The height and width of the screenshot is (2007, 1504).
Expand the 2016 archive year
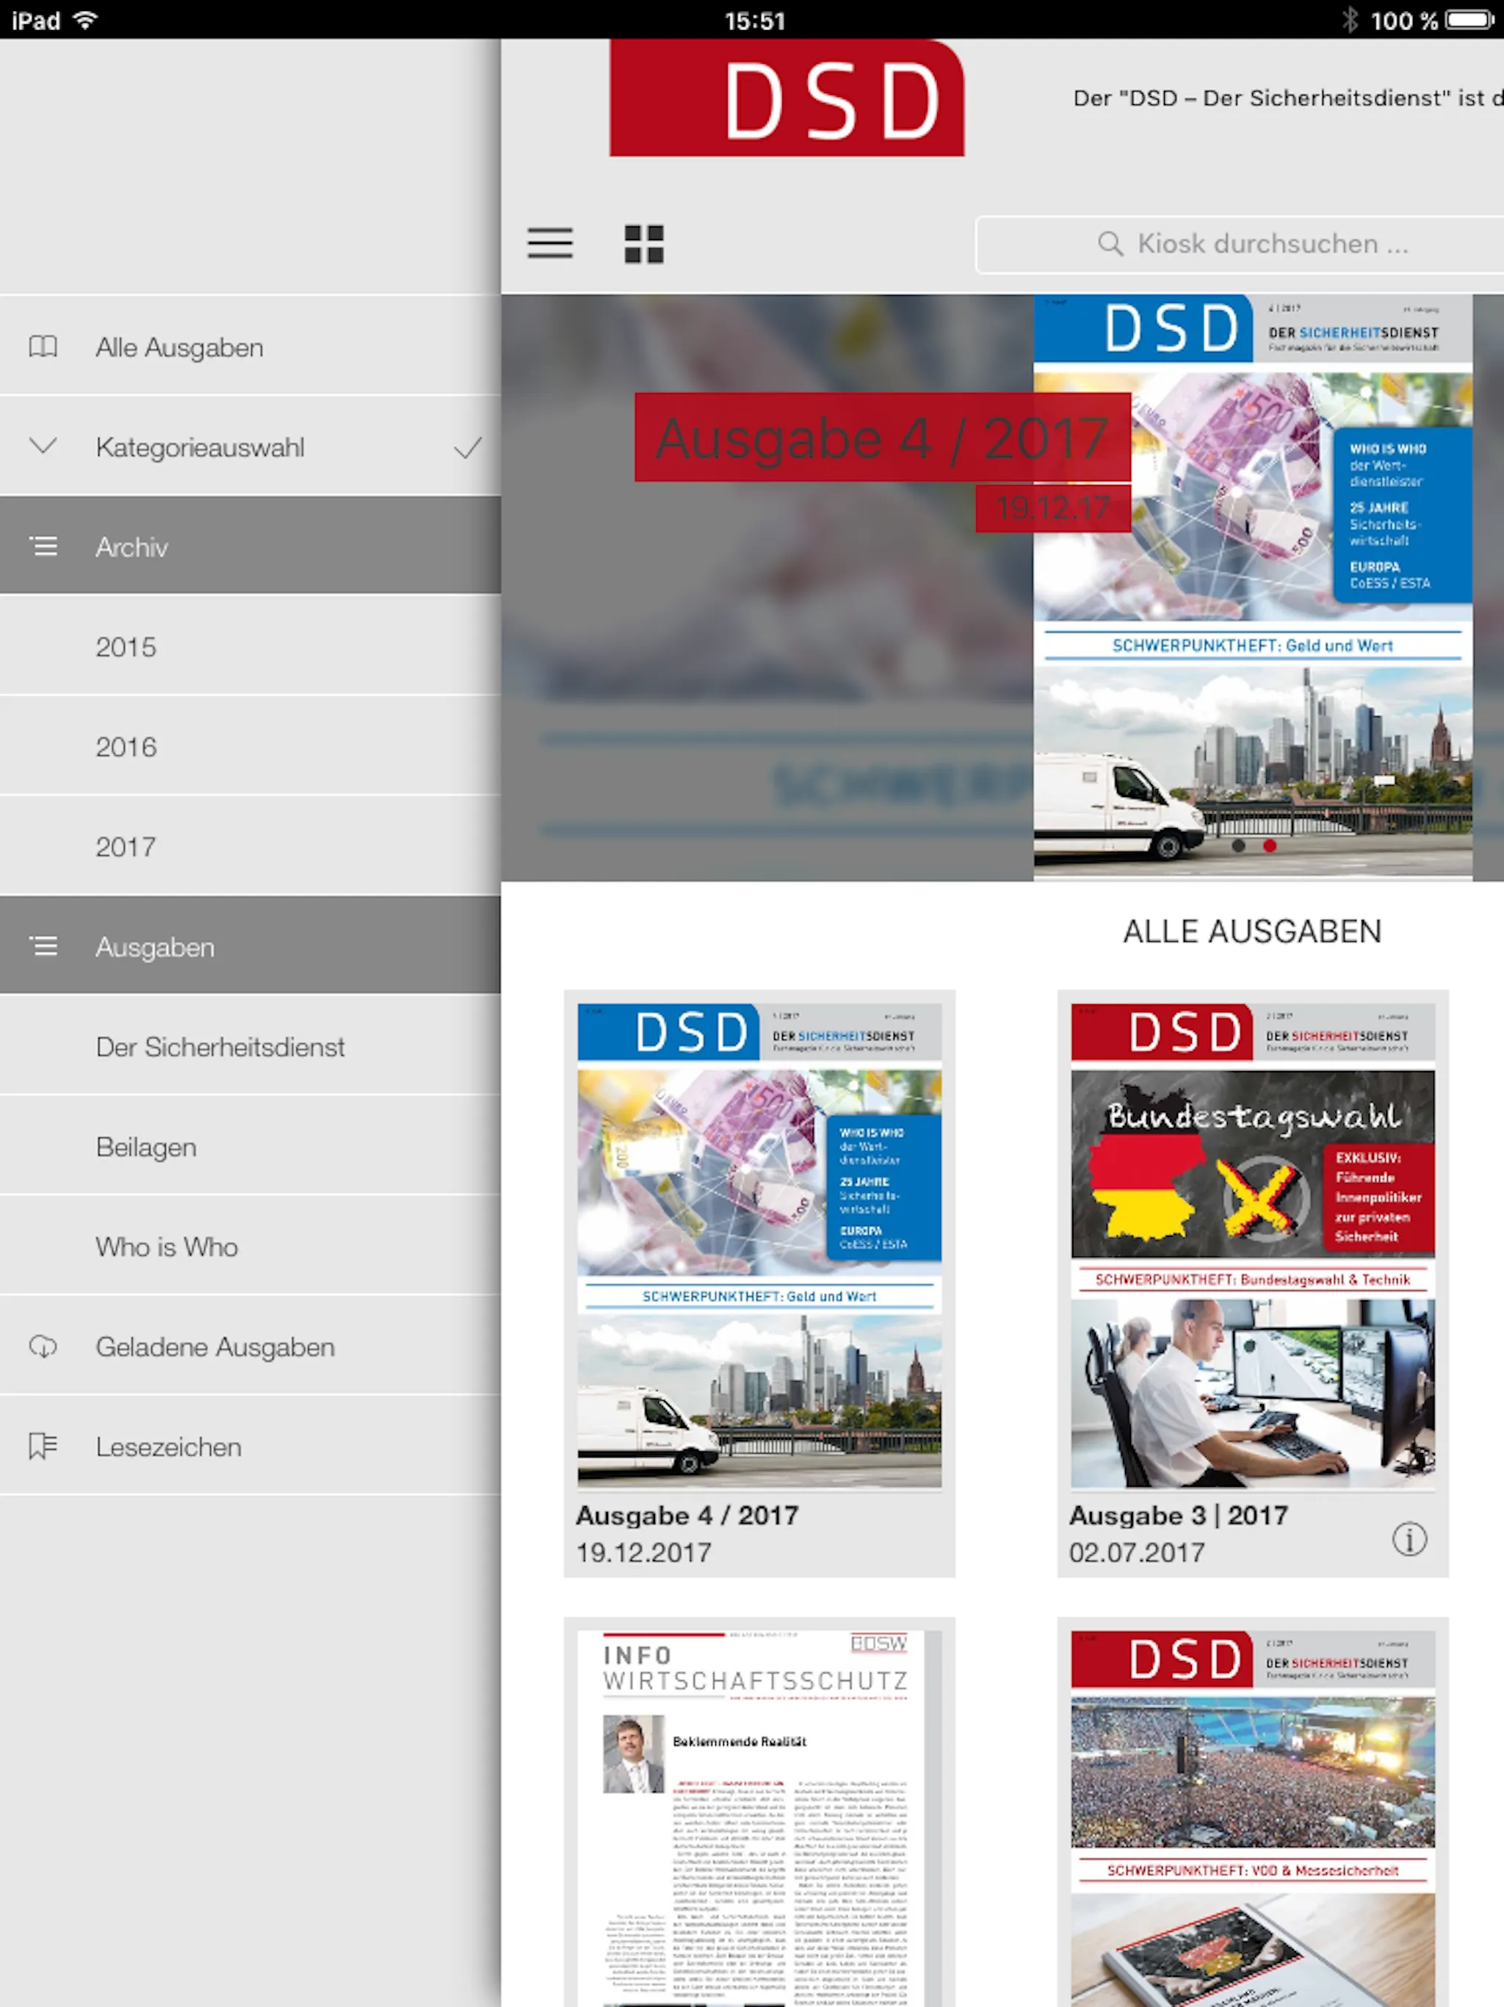click(x=126, y=746)
